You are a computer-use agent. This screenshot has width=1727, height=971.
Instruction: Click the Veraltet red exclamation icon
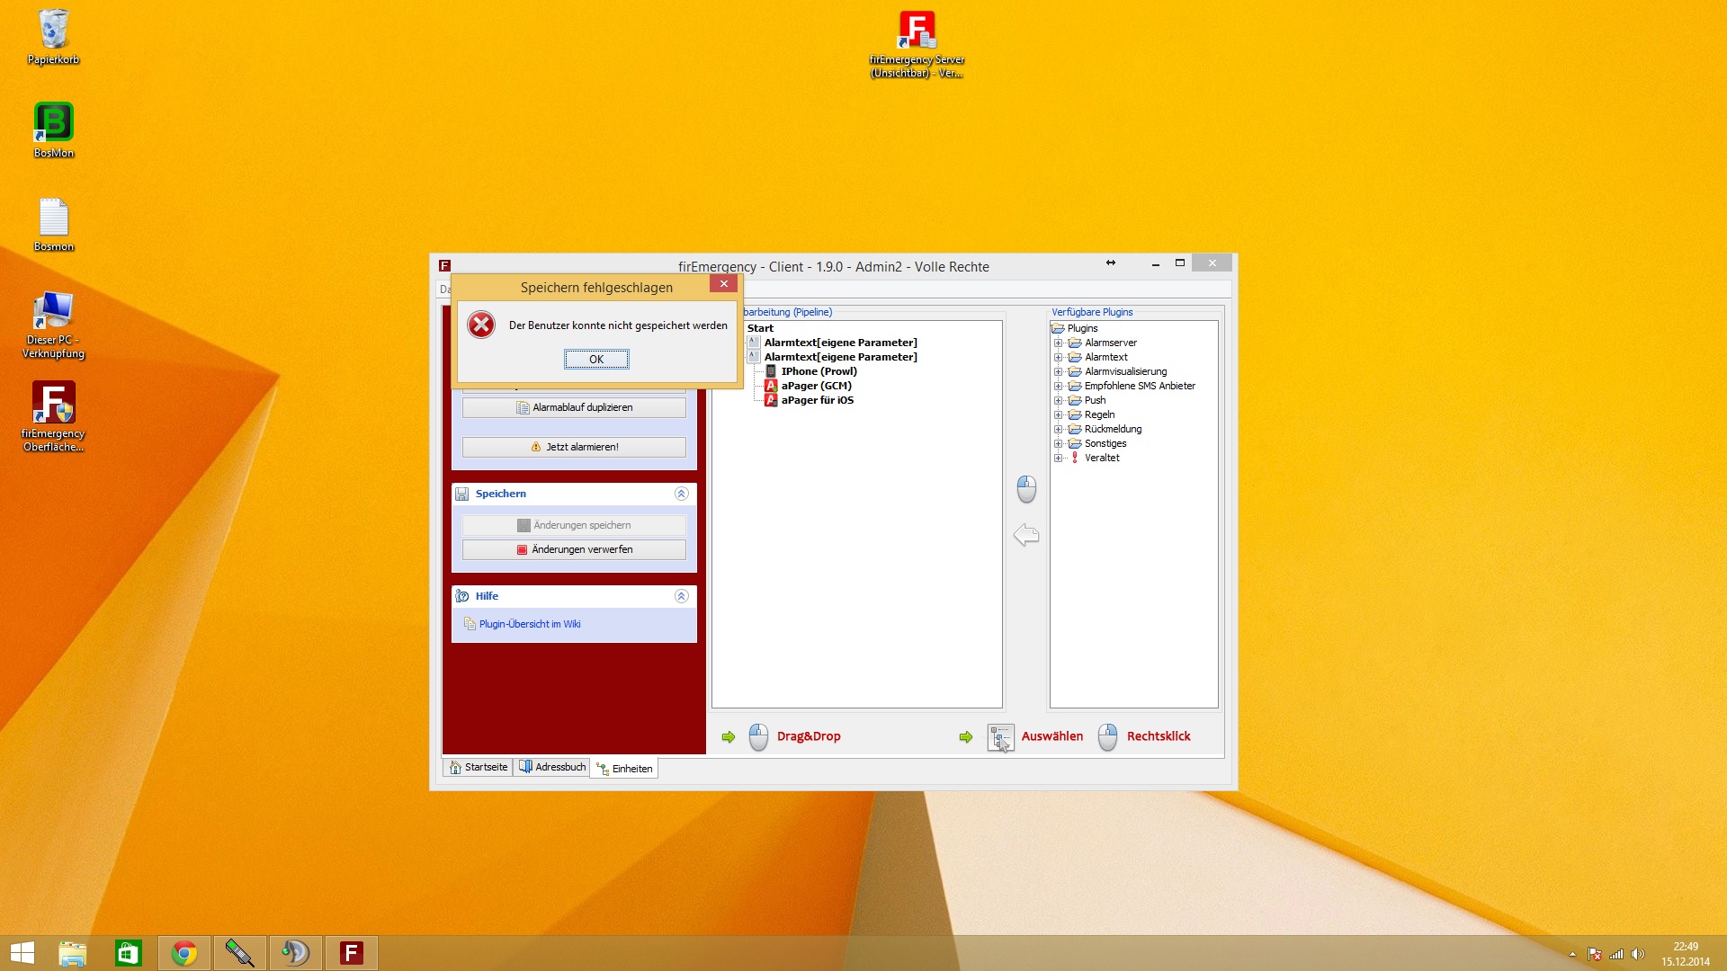[1075, 458]
